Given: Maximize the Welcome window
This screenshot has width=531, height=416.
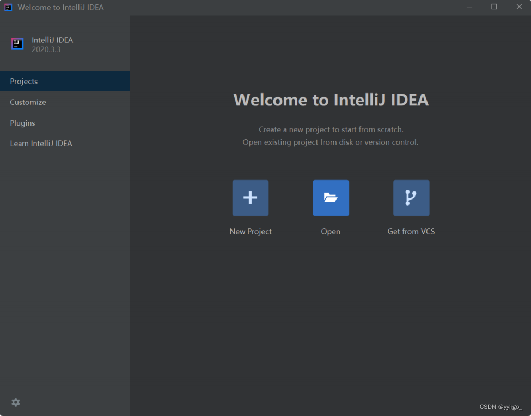Looking at the screenshot, I should (494, 7).
